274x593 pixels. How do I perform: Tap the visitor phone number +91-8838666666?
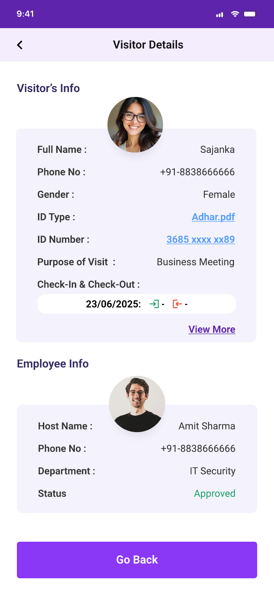197,172
